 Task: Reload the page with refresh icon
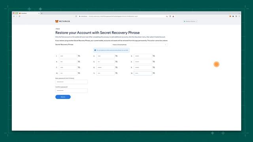tap(19, 16)
